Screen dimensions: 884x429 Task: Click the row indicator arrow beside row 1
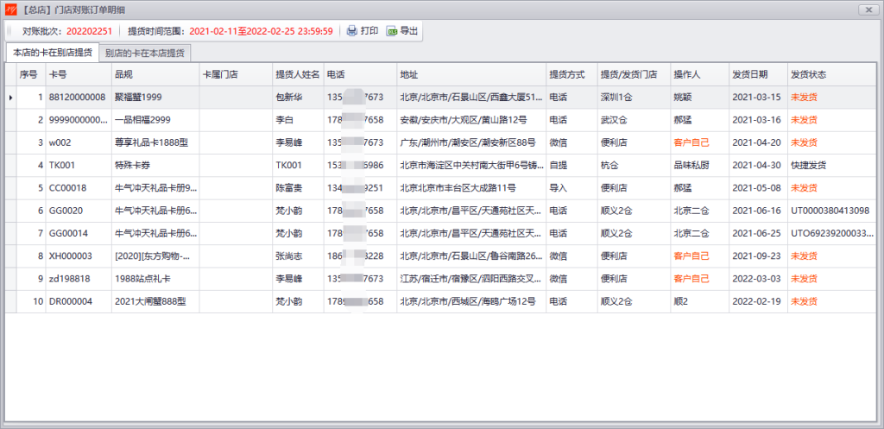[10, 98]
